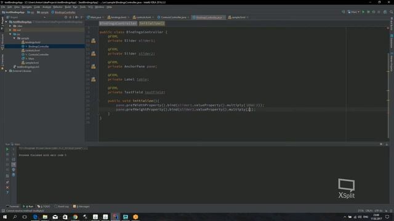Open the Main run configuration dropdown
The height and width of the screenshot is (221, 394).
click(x=353, y=12)
